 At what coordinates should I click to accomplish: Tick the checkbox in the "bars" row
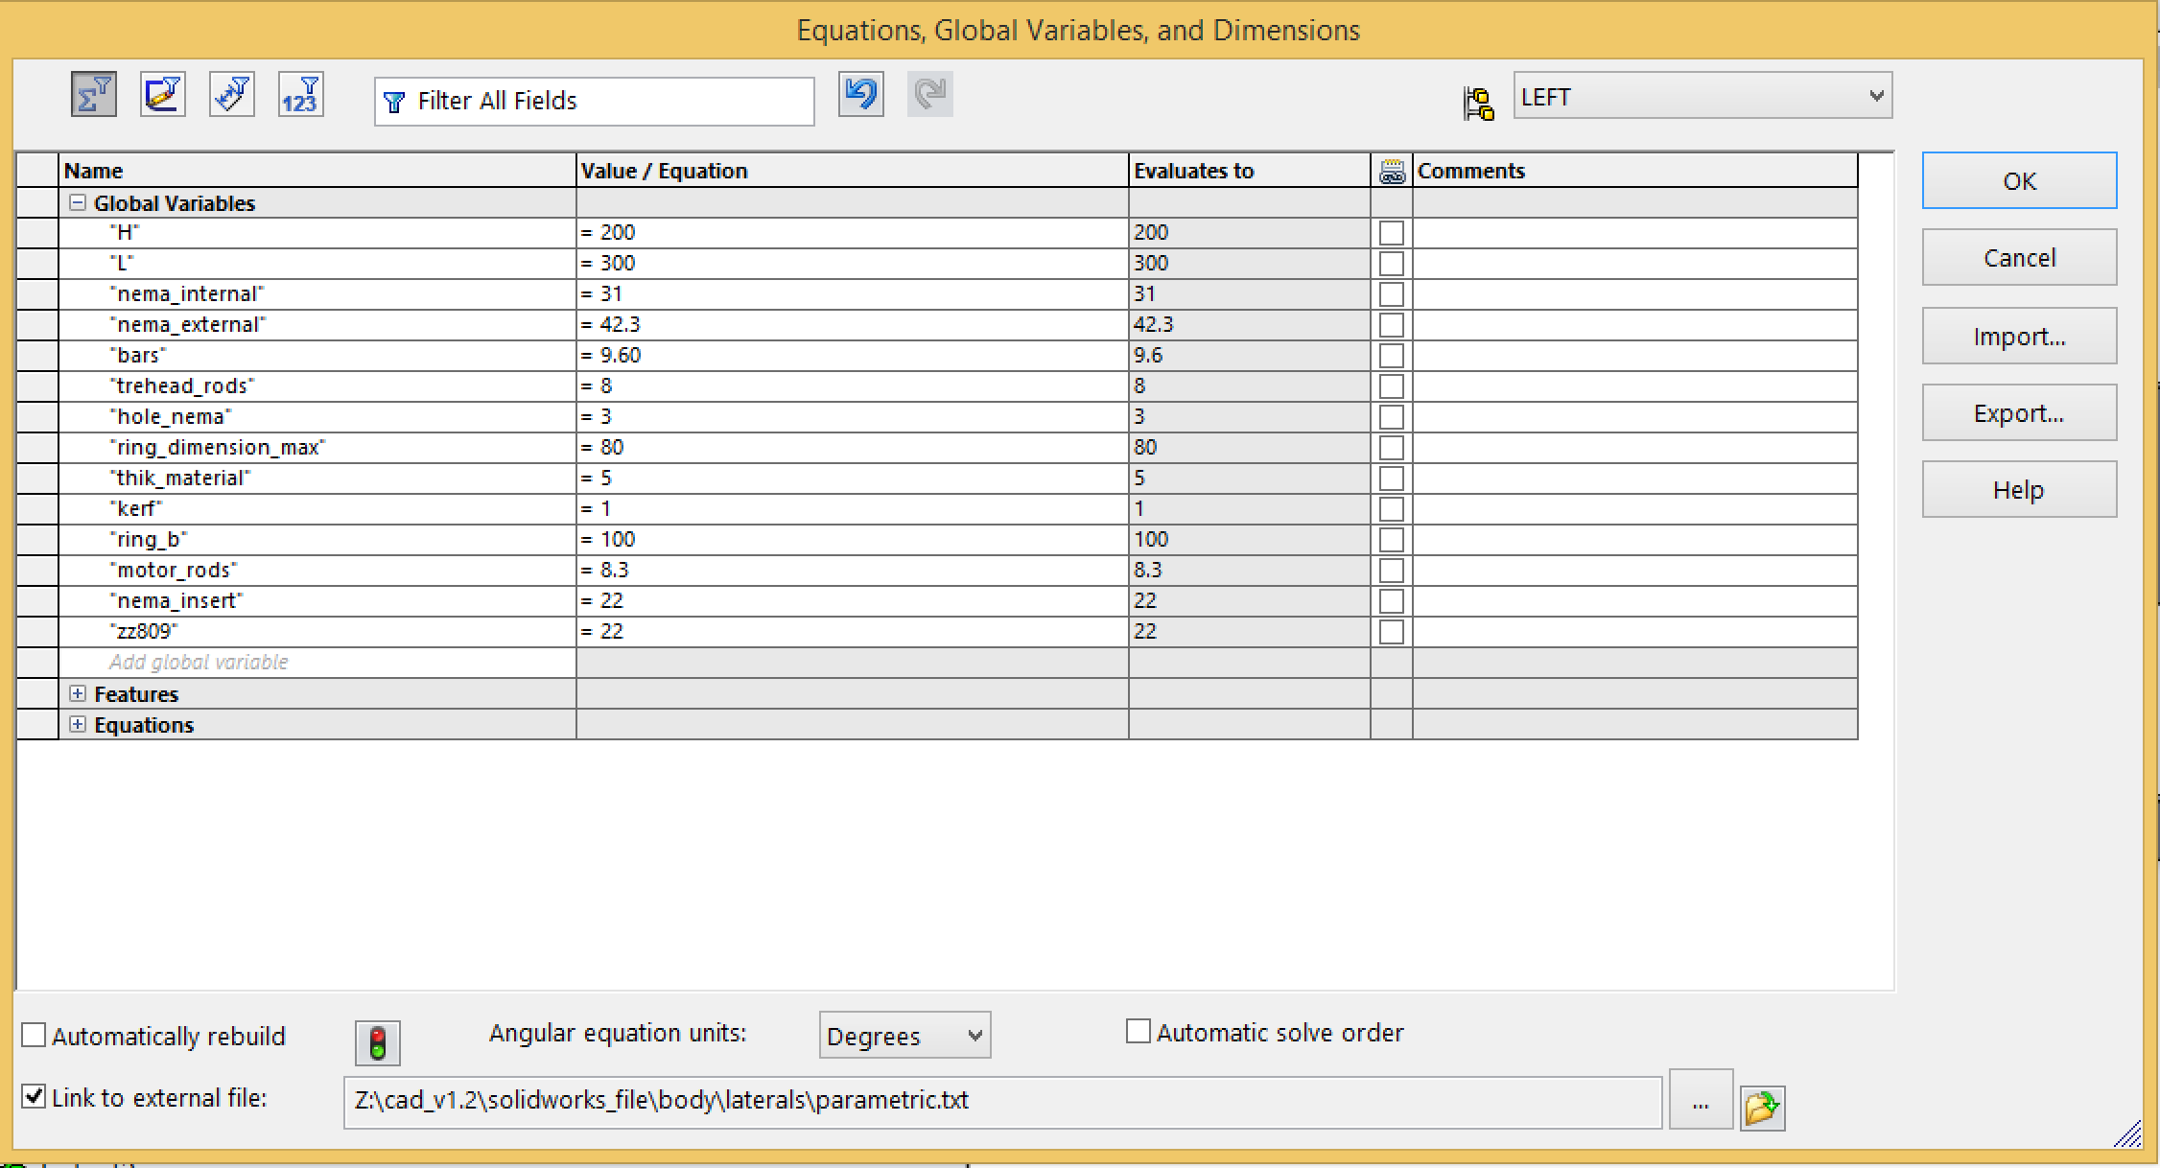coord(1392,356)
